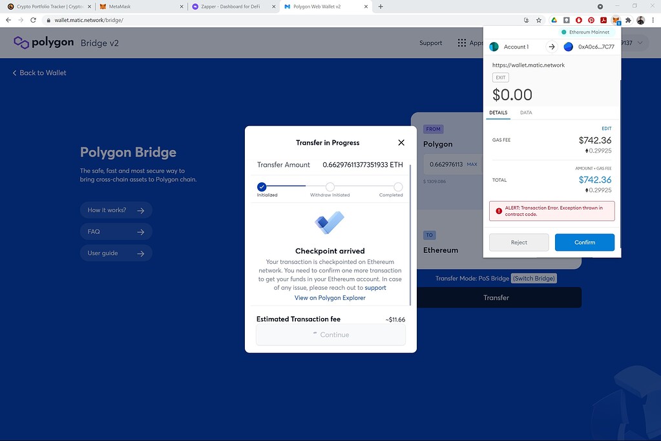Viewport: 661px width, 441px height.
Task: Open the View on Polygon Explorer link
Action: [x=330, y=297]
